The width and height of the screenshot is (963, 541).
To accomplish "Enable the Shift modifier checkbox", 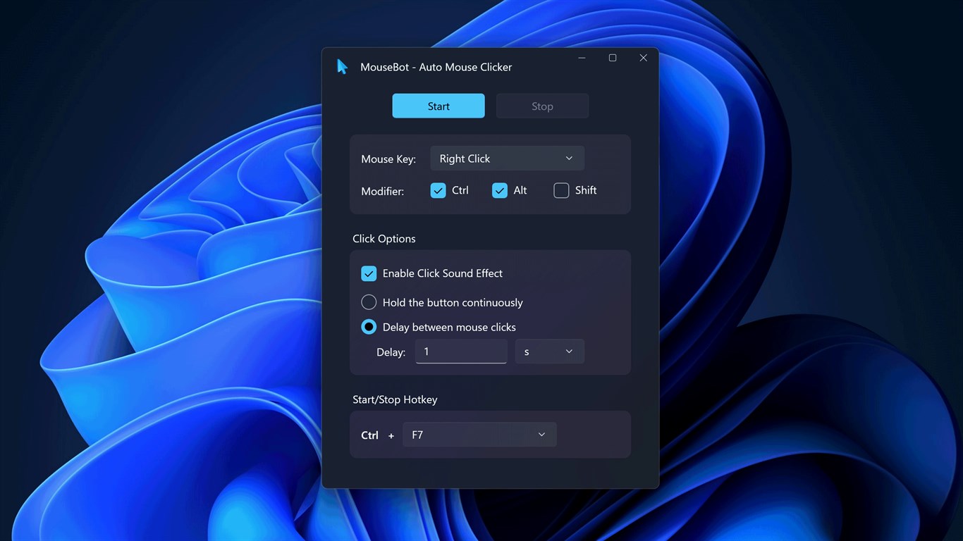I will tap(561, 190).
